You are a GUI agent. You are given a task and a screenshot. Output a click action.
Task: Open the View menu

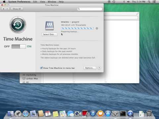[42, 2]
